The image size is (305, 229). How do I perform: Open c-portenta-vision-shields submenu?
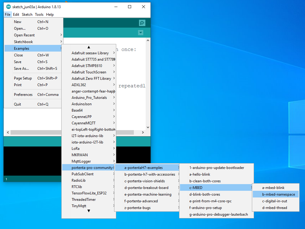pos(147,181)
